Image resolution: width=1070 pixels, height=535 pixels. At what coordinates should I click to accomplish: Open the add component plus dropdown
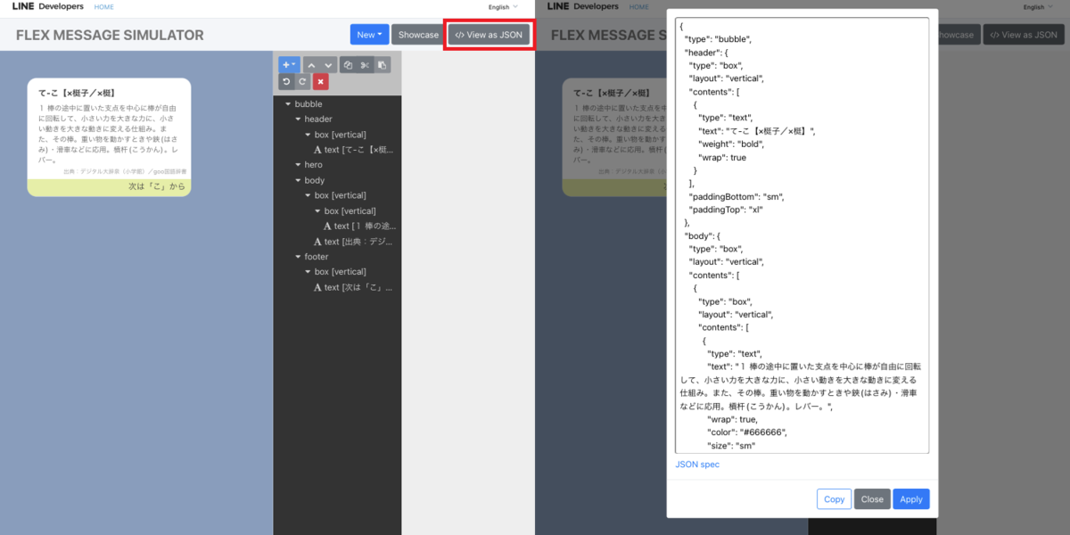pos(289,64)
